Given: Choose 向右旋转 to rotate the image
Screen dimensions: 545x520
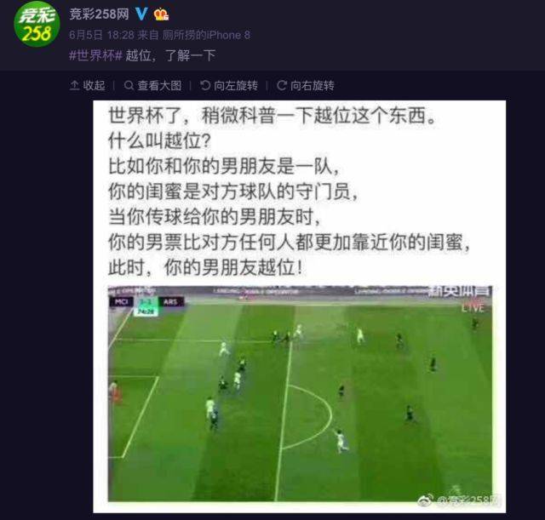Looking at the screenshot, I should (x=306, y=85).
